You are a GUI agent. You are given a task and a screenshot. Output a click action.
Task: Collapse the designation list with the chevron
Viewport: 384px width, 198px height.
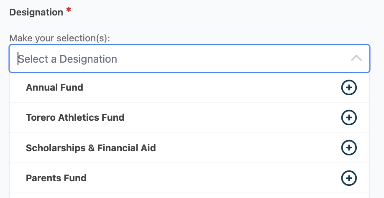pyautogui.click(x=356, y=58)
